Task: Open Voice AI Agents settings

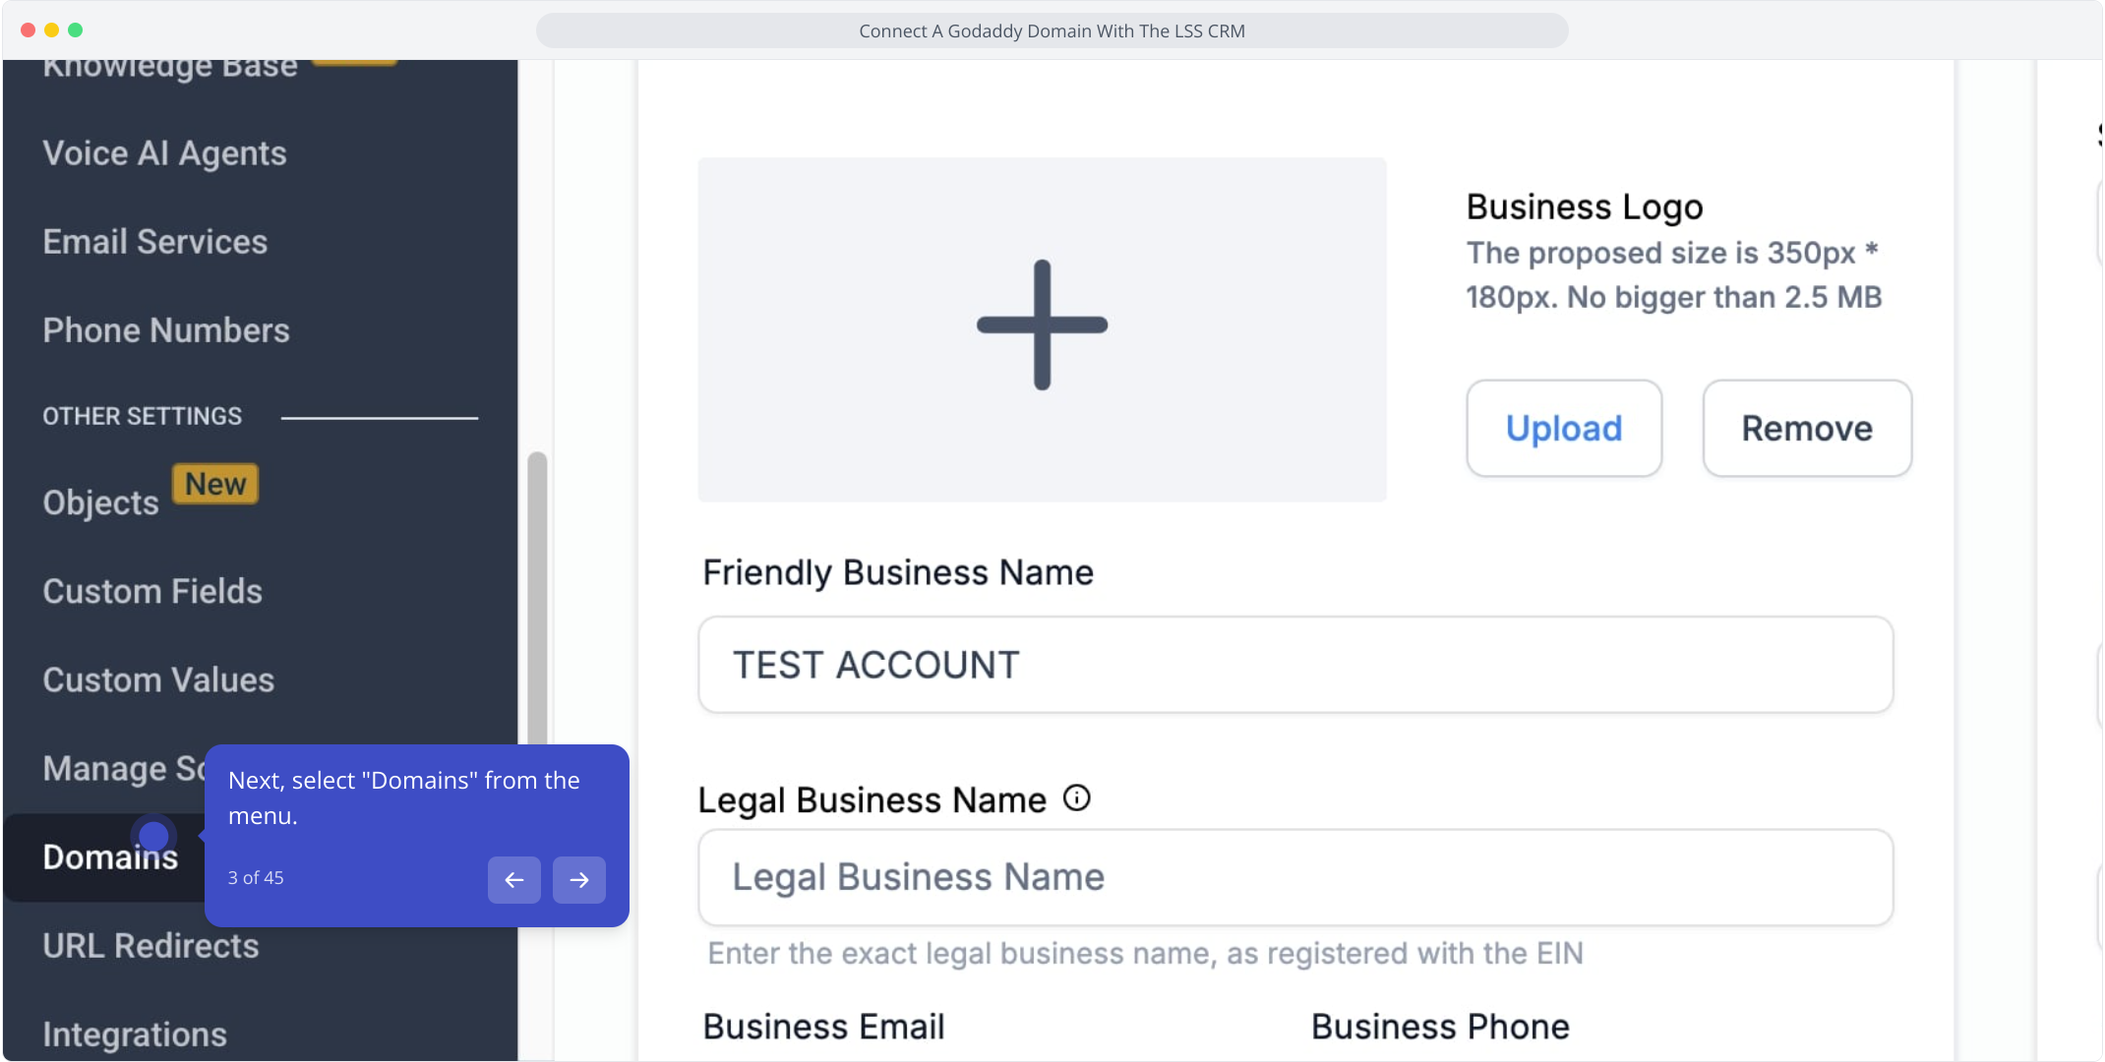Action: click(164, 153)
